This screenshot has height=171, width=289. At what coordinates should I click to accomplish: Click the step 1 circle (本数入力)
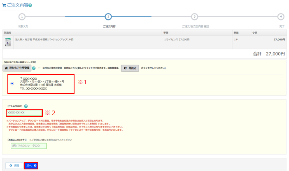point(22,16)
